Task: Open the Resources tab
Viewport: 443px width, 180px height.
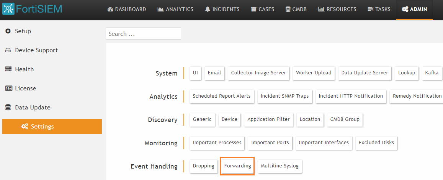Action: point(337,9)
